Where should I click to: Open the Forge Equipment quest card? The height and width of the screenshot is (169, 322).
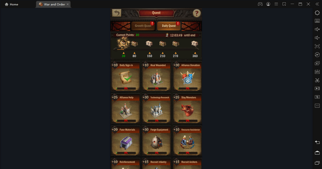pyautogui.click(x=156, y=141)
